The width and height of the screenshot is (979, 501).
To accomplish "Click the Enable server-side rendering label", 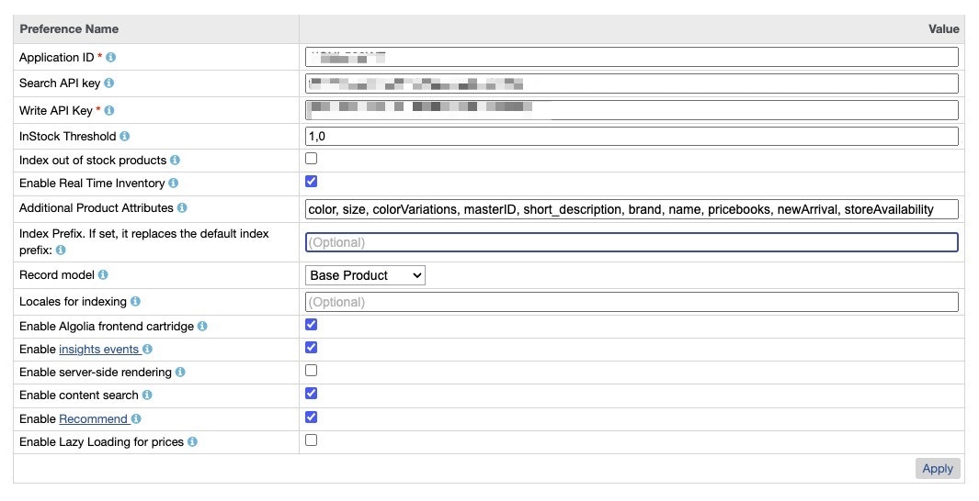I will [96, 372].
